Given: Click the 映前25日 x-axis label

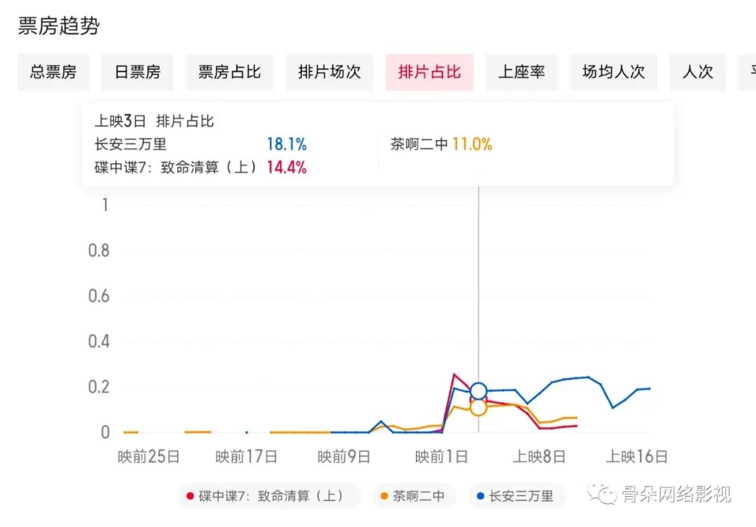Looking at the screenshot, I should point(149,457).
